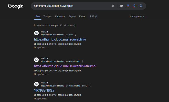
Task: Switch to the Картинки tab
Action: click(60, 17)
